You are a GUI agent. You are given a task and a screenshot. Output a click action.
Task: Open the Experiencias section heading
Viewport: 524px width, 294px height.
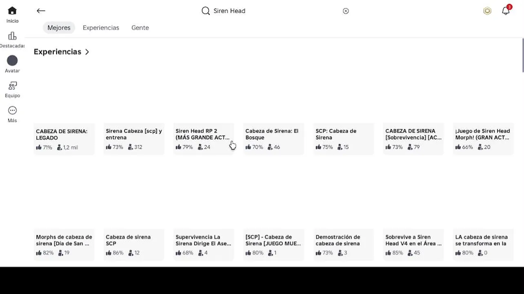point(57,52)
